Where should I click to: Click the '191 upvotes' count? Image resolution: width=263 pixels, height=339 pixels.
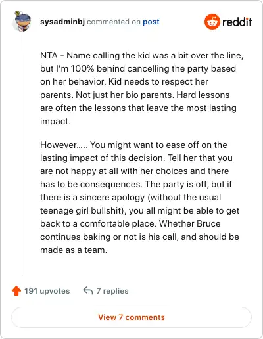point(47,291)
